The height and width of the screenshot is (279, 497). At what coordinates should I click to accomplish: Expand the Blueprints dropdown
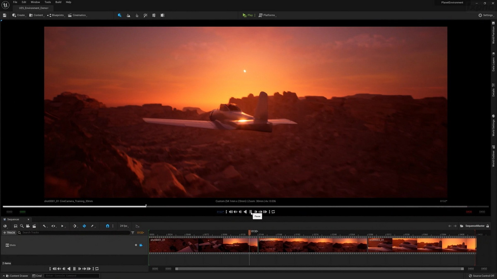coord(55,15)
